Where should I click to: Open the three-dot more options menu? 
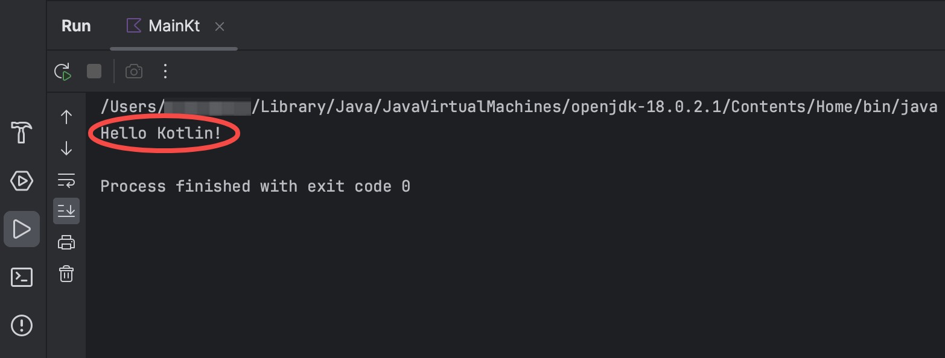165,72
